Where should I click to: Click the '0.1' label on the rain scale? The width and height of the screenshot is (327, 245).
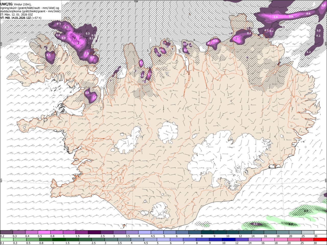click(x=2, y=243)
